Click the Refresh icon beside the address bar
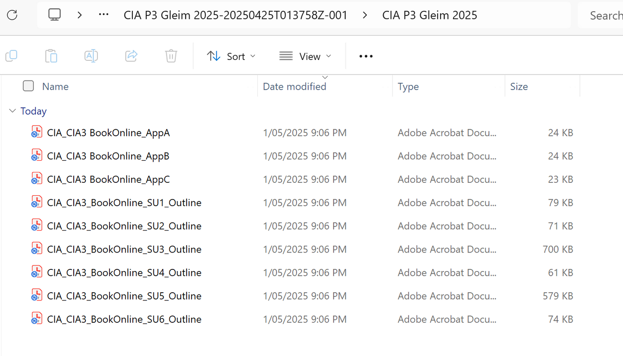Viewport: 623px width, 356px height. (x=12, y=15)
